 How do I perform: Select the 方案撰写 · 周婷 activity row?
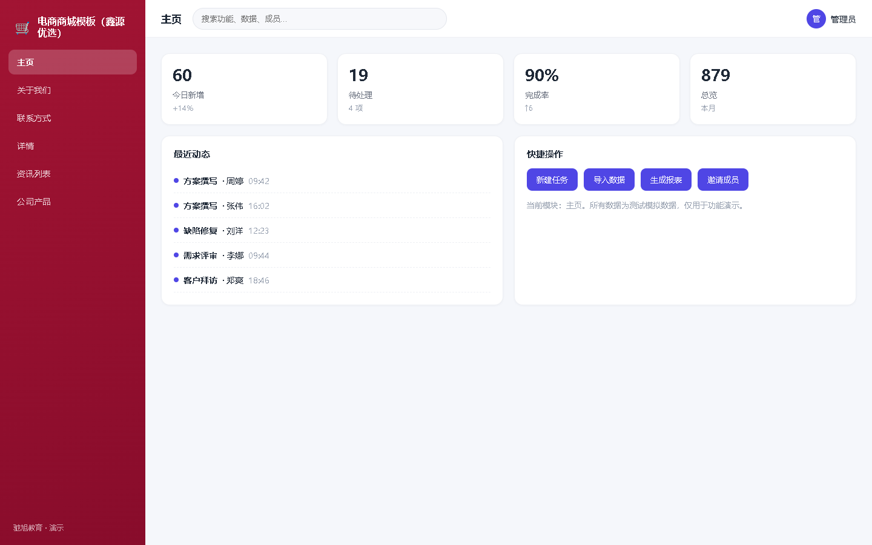332,181
